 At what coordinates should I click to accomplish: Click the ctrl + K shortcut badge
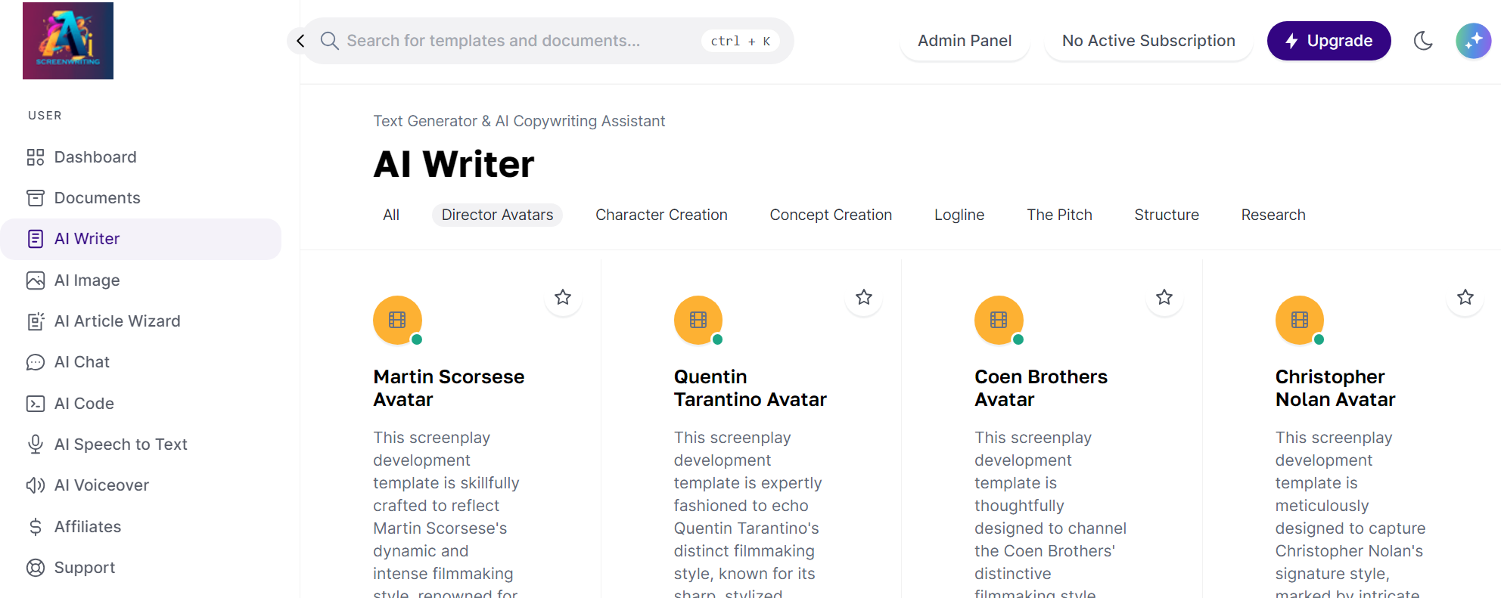point(740,41)
